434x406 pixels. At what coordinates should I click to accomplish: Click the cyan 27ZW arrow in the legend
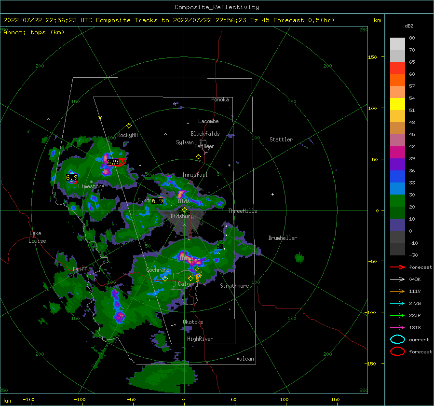[397, 304]
